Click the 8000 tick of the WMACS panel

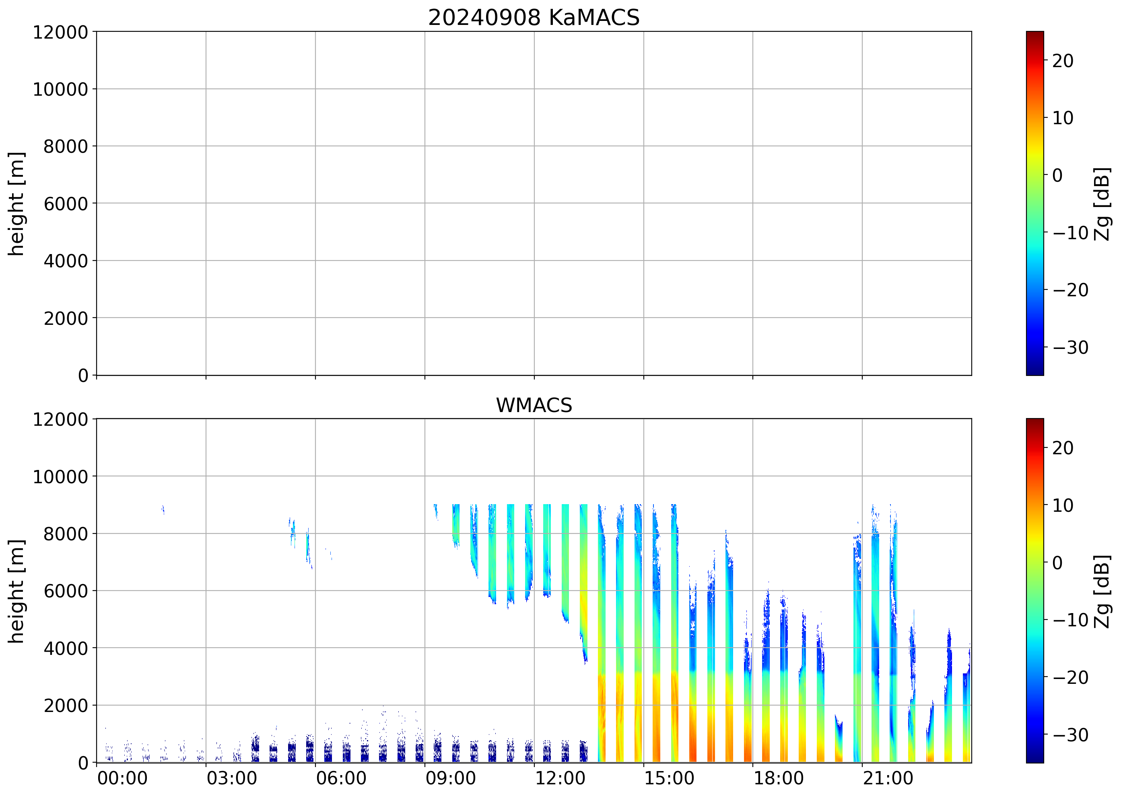[66, 534]
